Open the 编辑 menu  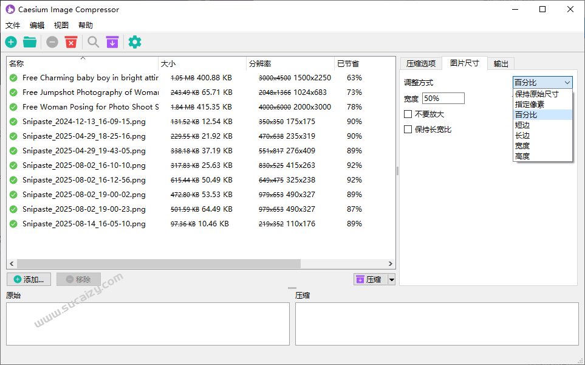click(x=37, y=26)
